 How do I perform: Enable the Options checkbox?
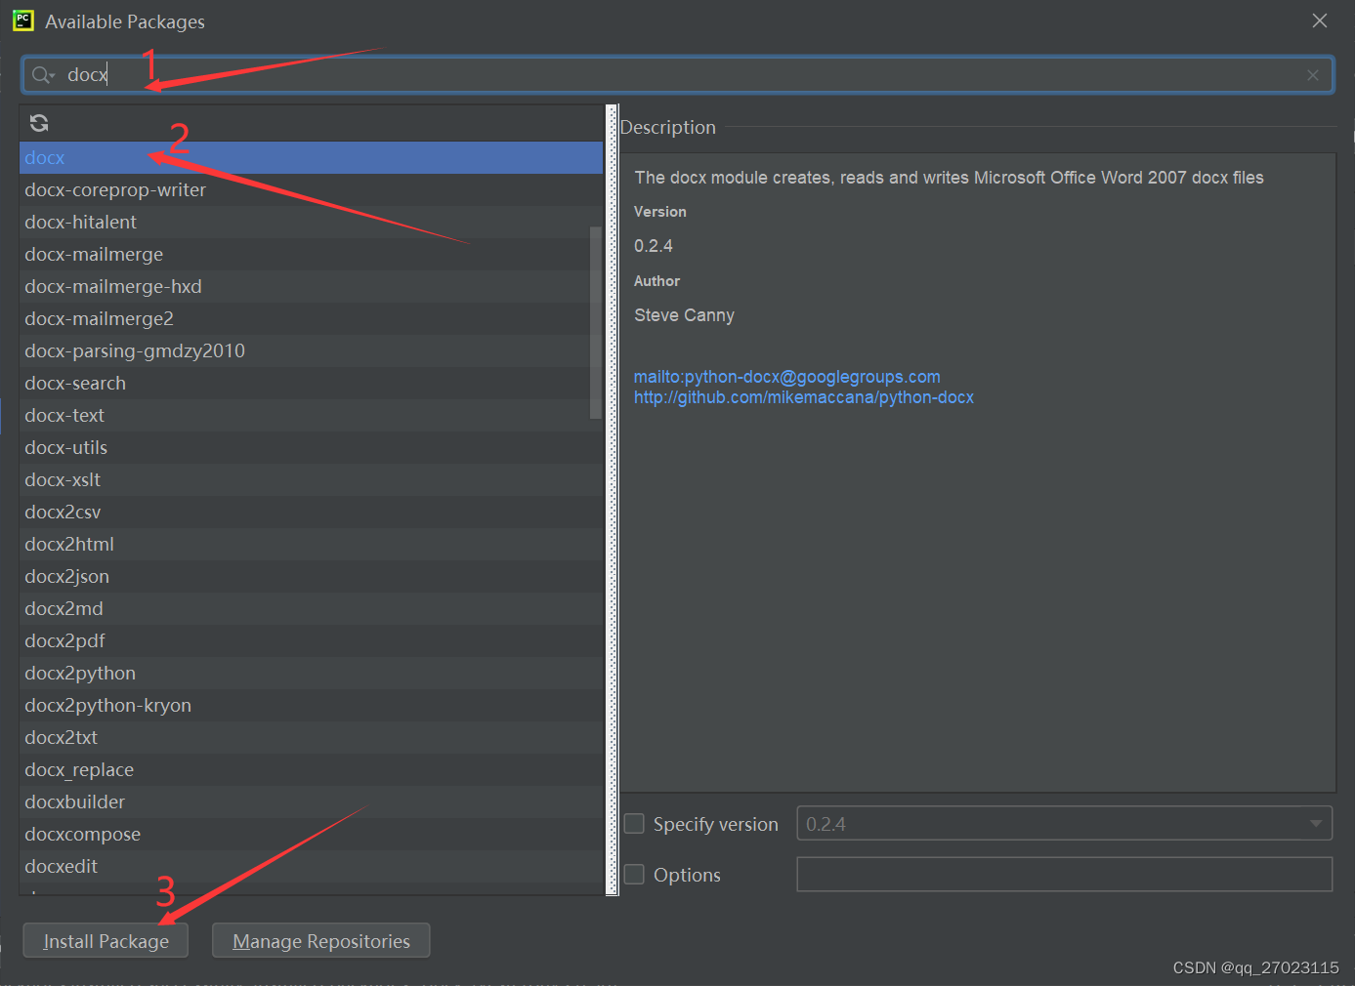pos(634,875)
